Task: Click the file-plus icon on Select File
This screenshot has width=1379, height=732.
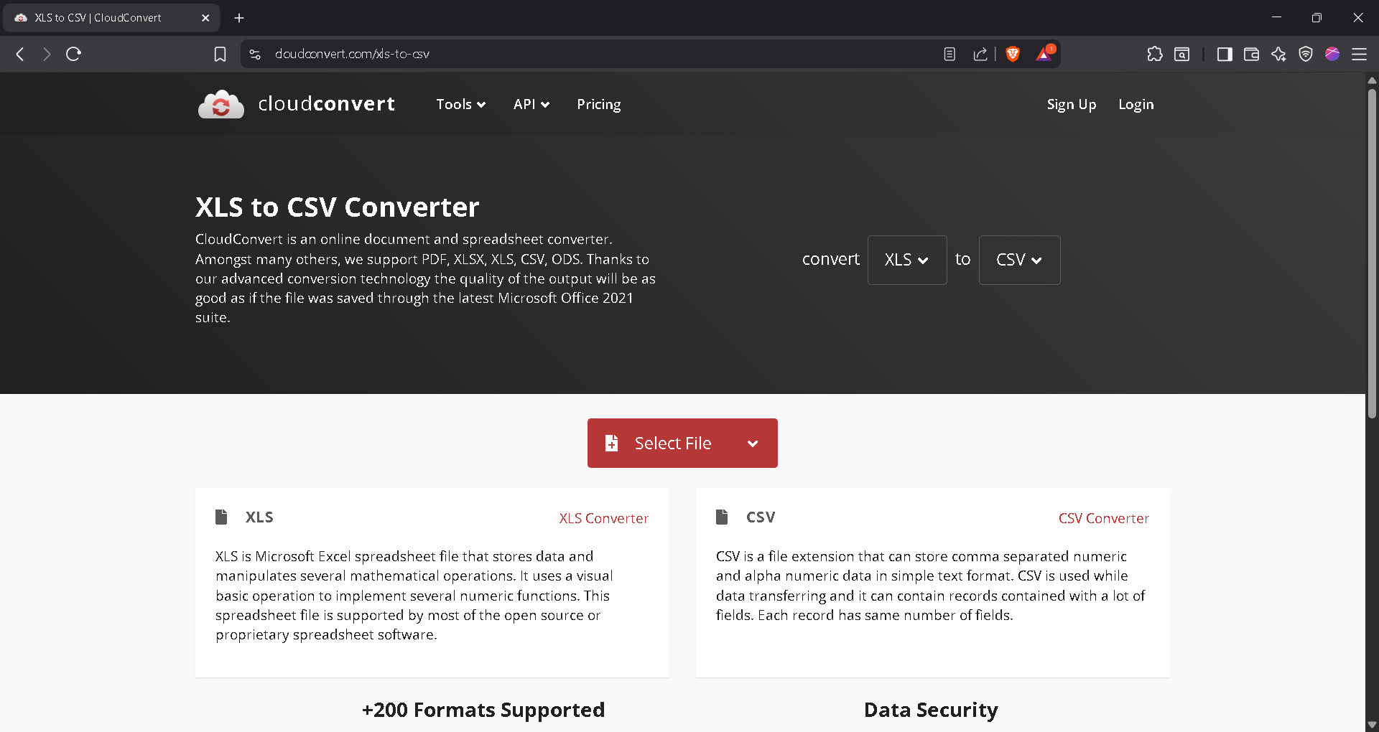Action: (x=612, y=443)
